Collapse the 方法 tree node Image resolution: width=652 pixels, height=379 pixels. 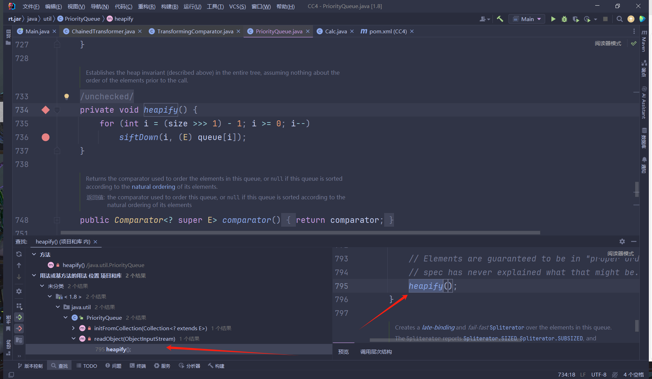(x=34, y=254)
